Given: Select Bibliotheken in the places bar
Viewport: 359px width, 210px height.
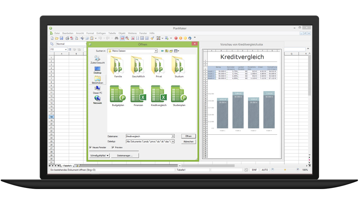Looking at the screenshot, I should (97, 80).
